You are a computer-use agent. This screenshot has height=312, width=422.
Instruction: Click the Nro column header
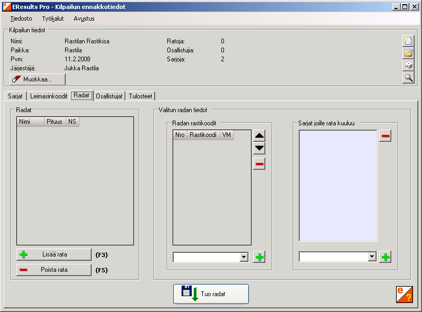[180, 135]
